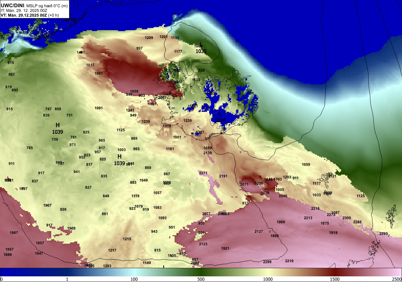402x282 pixels.
Task: Click the 2285 height value
Action: (357, 222)
